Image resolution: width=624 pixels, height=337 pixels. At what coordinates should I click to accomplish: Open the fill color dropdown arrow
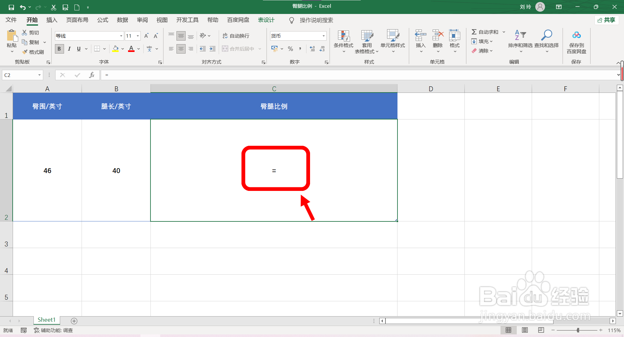[123, 49]
